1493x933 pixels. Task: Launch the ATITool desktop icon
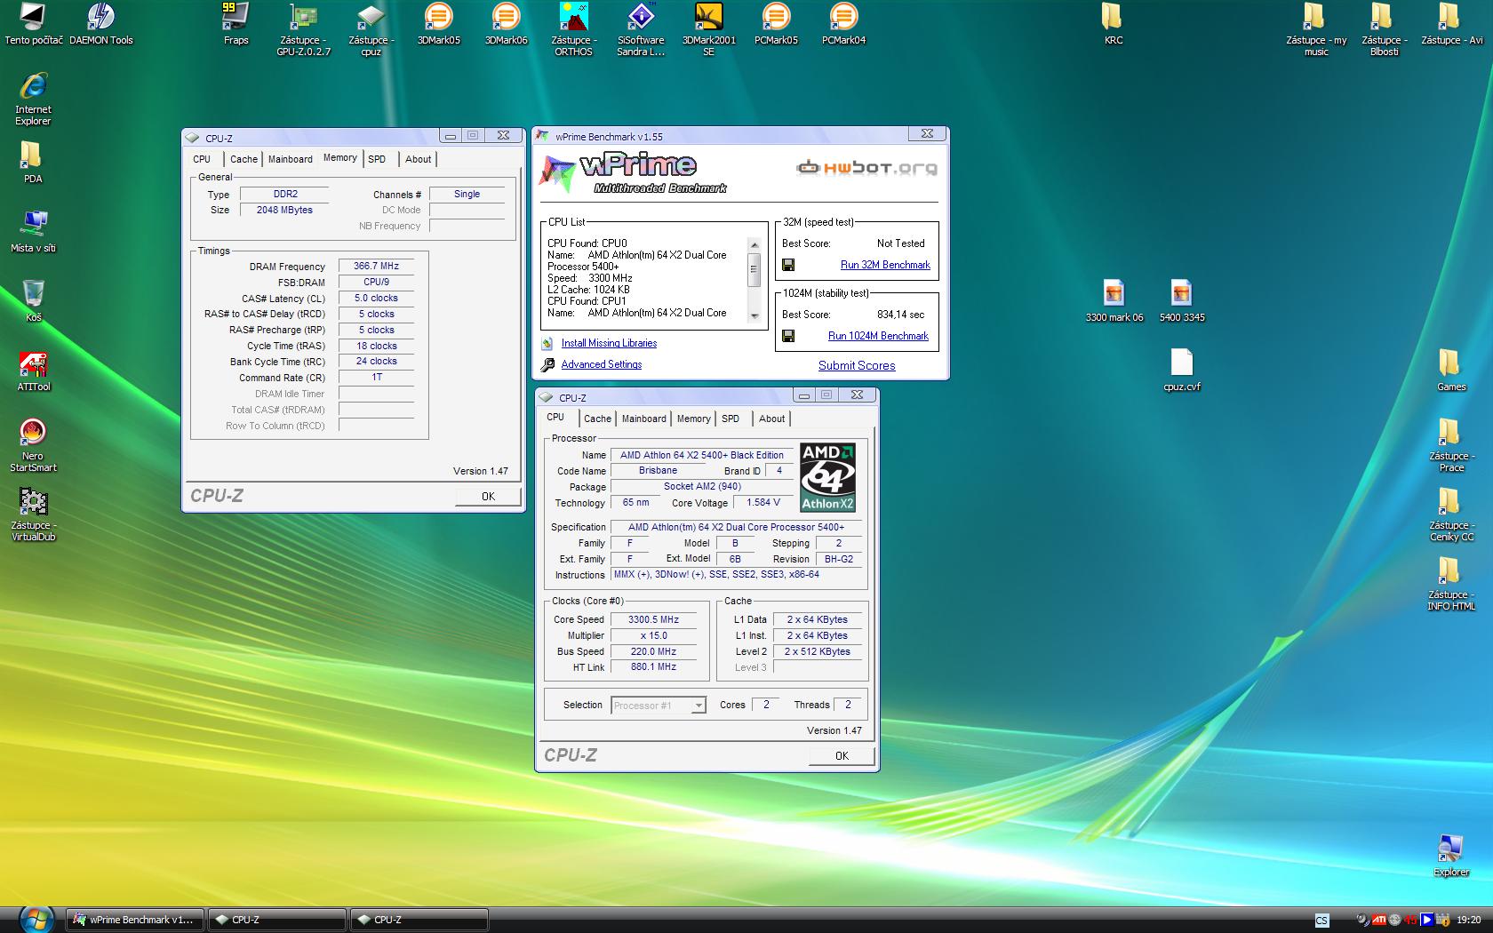click(x=33, y=371)
